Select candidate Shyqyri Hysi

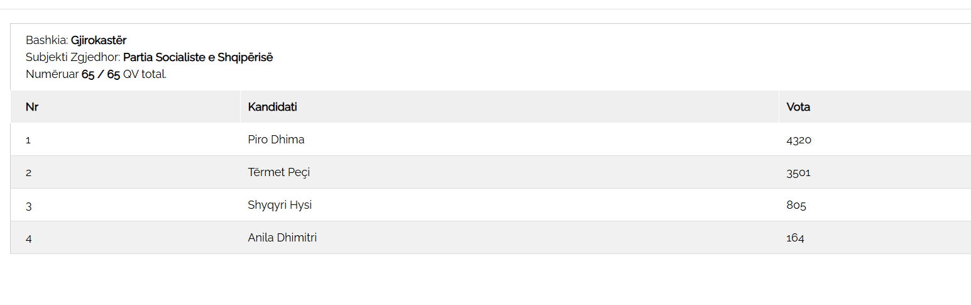(x=280, y=205)
